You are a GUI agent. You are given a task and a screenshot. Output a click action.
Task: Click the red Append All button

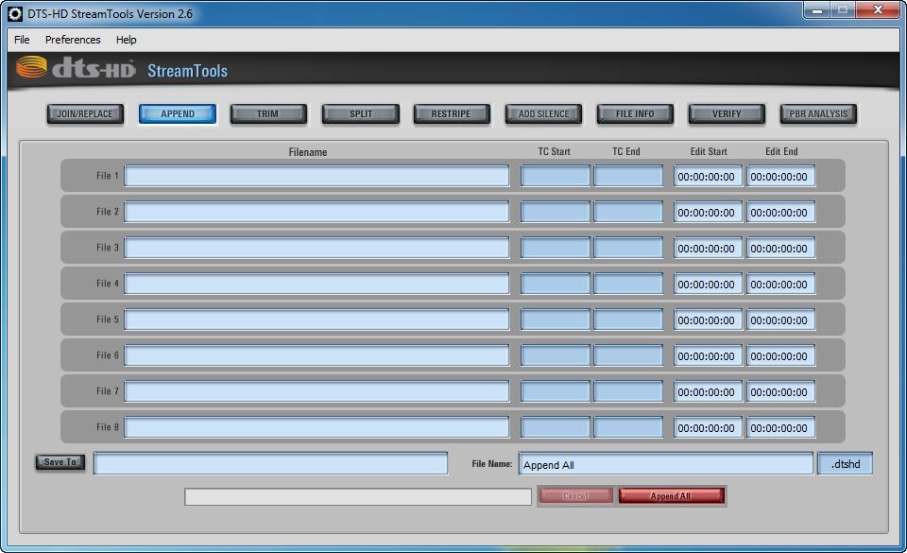[671, 495]
